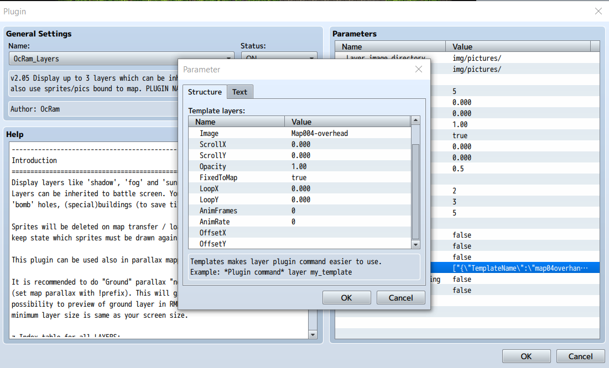609x368 pixels.
Task: Select the ScrollY parameter row
Action: tap(299, 155)
